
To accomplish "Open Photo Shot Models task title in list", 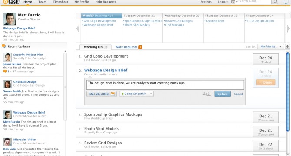I will [x=101, y=128].
